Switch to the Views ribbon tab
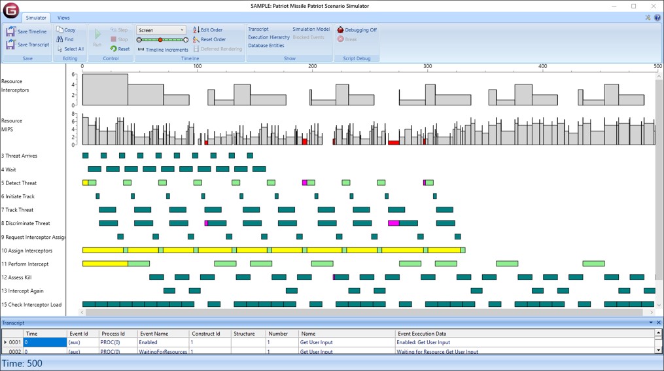 [63, 18]
